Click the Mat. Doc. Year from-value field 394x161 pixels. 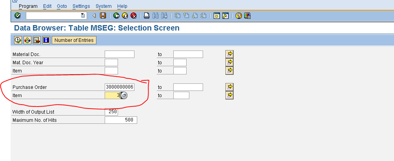pyautogui.click(x=111, y=63)
